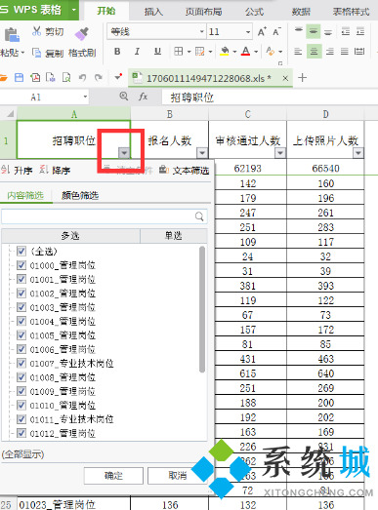The width and height of the screenshot is (378, 510).
Task: Switch to the 开始 ribbon tab
Action: click(106, 11)
